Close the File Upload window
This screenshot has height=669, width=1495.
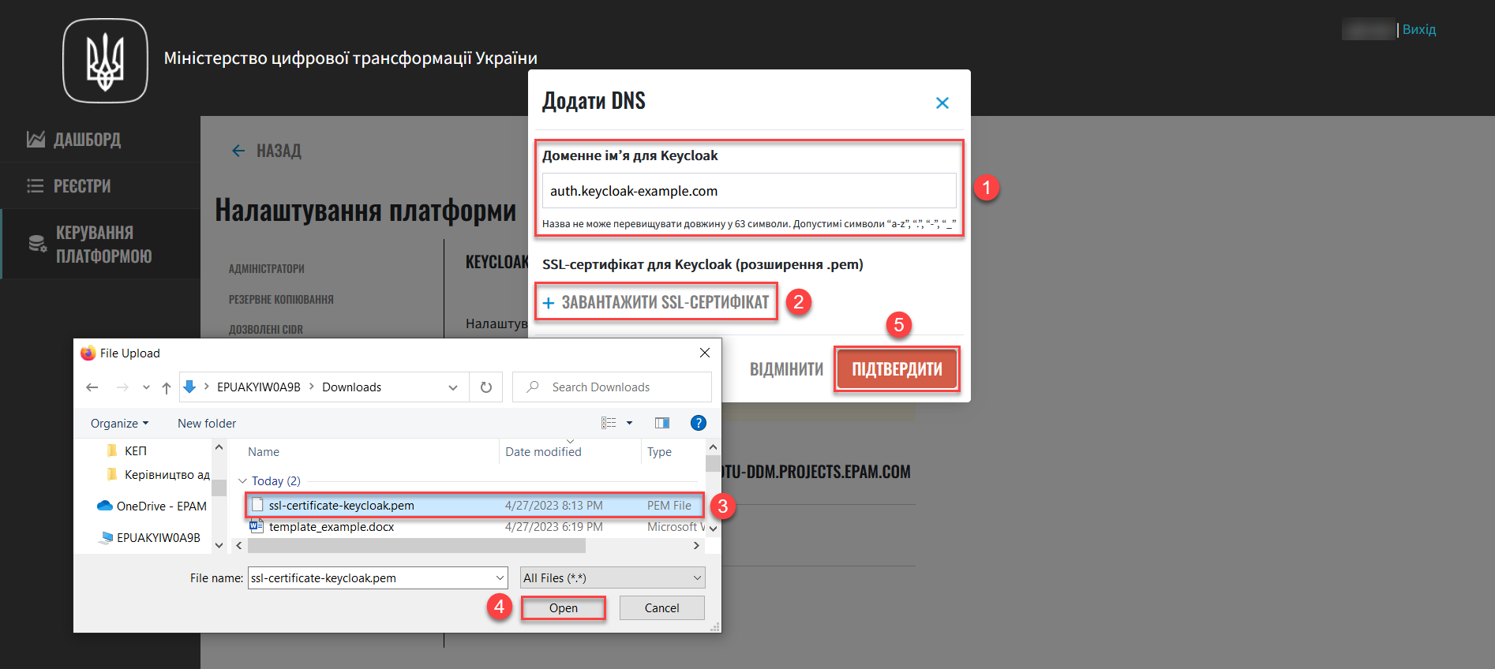pyautogui.click(x=704, y=353)
